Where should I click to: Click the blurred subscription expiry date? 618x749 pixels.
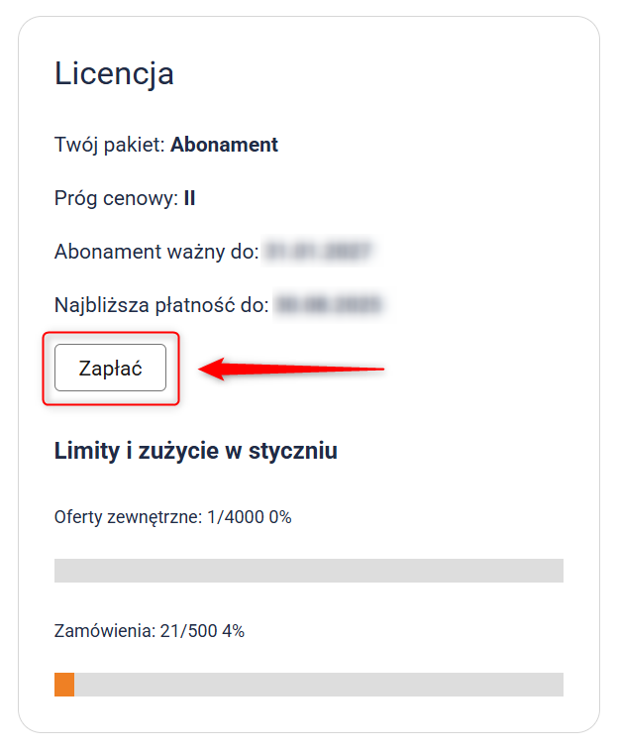(318, 252)
